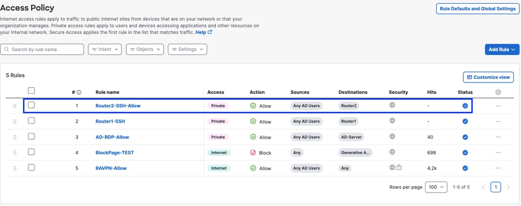Click drag handle icon for RAVPN-Allow row
521x206 pixels.
(x=15, y=168)
